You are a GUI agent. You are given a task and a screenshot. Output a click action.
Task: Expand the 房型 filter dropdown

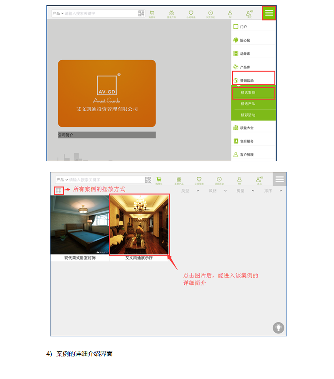pyautogui.click(x=246, y=191)
